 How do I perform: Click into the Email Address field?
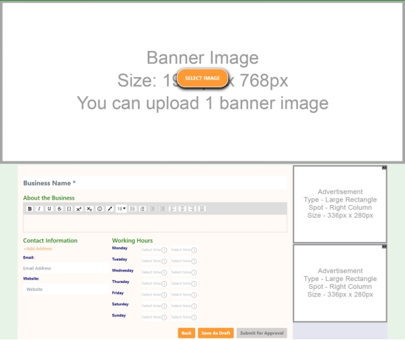click(64, 268)
